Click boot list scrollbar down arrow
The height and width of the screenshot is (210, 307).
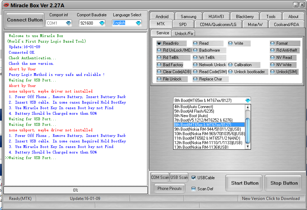[x=248, y=147]
